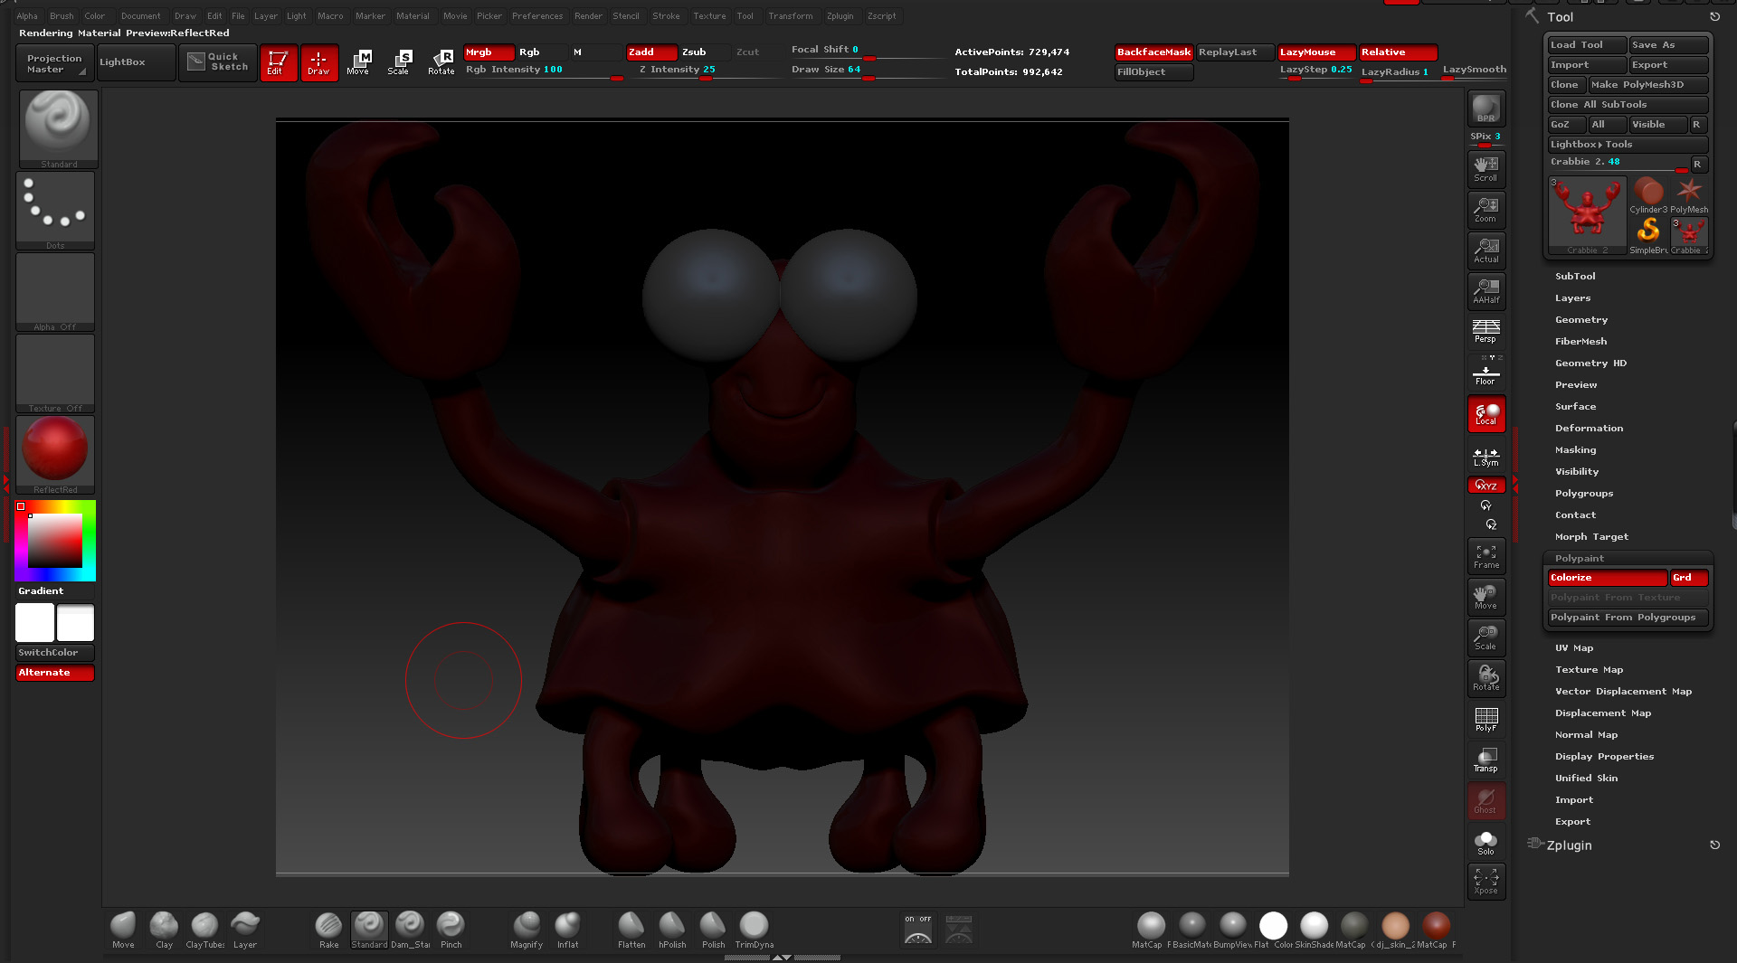The width and height of the screenshot is (1737, 963).
Task: Expand the SubTool section
Action: point(1575,277)
